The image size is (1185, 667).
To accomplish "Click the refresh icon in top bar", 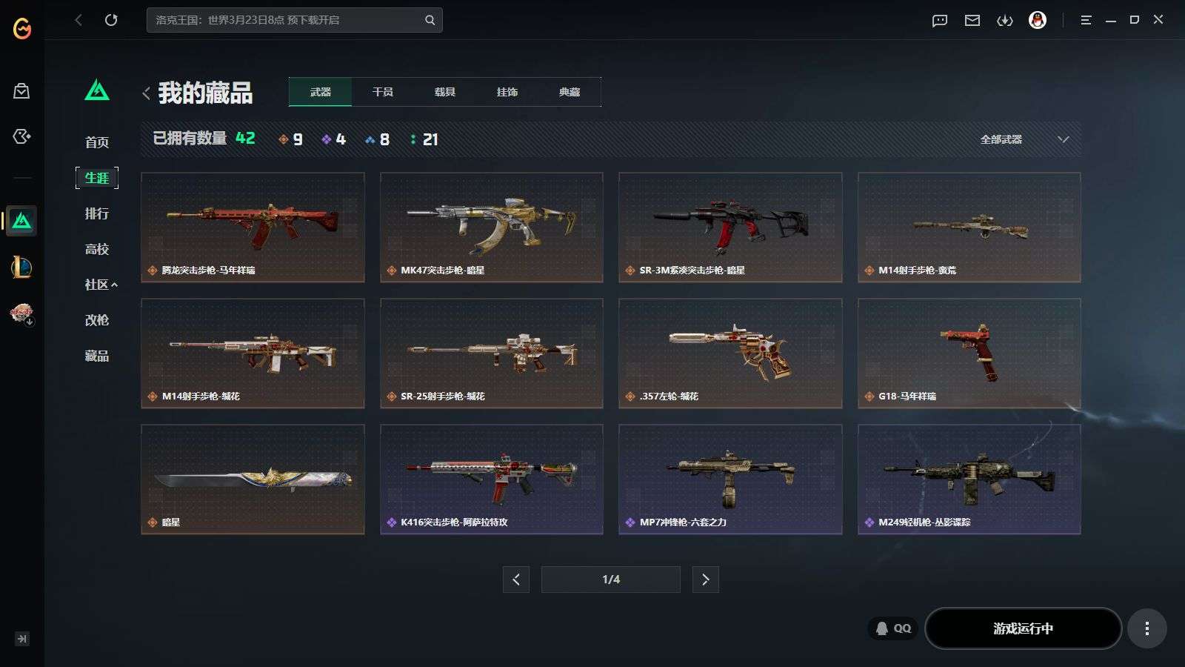I will pos(111,20).
